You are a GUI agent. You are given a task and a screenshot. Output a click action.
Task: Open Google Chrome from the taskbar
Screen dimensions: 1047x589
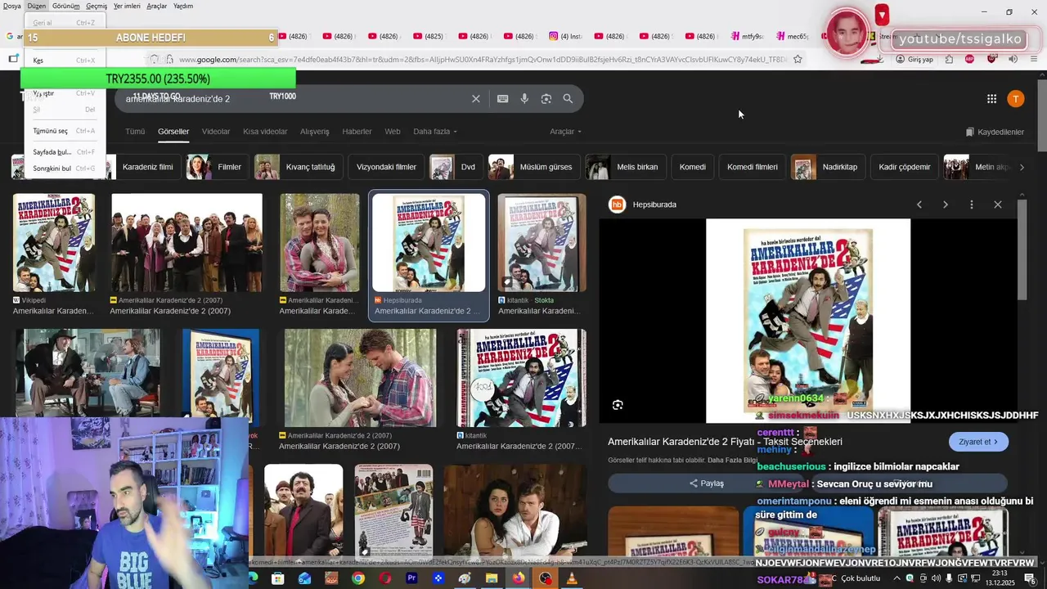coord(358,578)
